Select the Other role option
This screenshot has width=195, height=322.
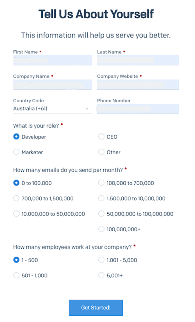(x=101, y=152)
